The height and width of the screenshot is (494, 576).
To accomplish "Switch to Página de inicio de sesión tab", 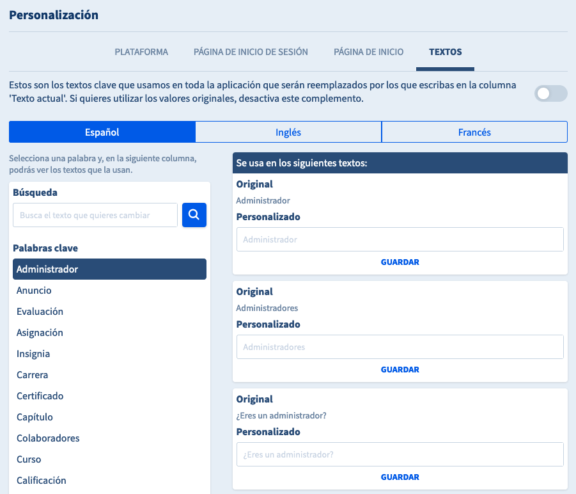I will (x=251, y=52).
